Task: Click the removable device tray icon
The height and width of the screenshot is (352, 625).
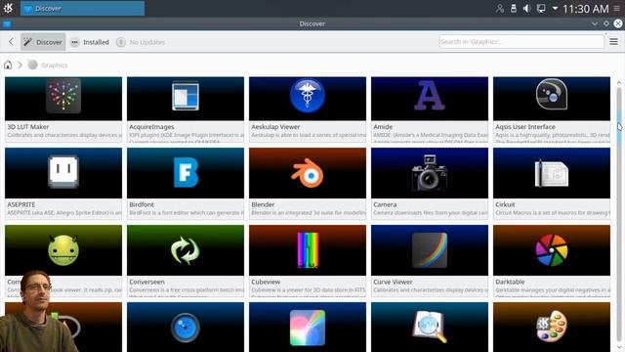Action: [x=514, y=8]
